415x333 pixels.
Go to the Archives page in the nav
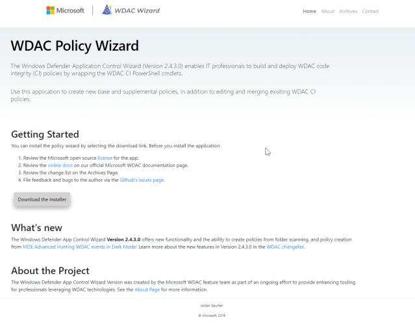348,11
